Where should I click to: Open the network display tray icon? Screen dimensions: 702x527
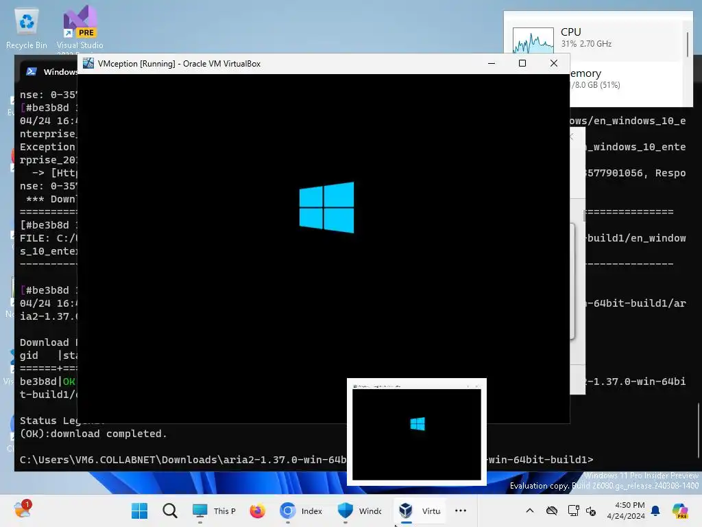(x=573, y=511)
